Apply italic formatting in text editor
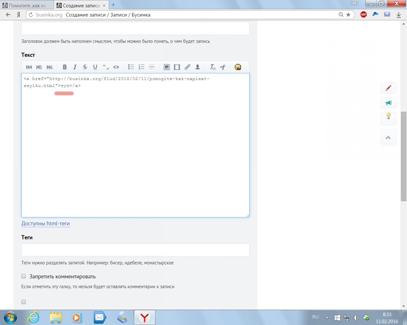407x325 pixels. coord(75,67)
